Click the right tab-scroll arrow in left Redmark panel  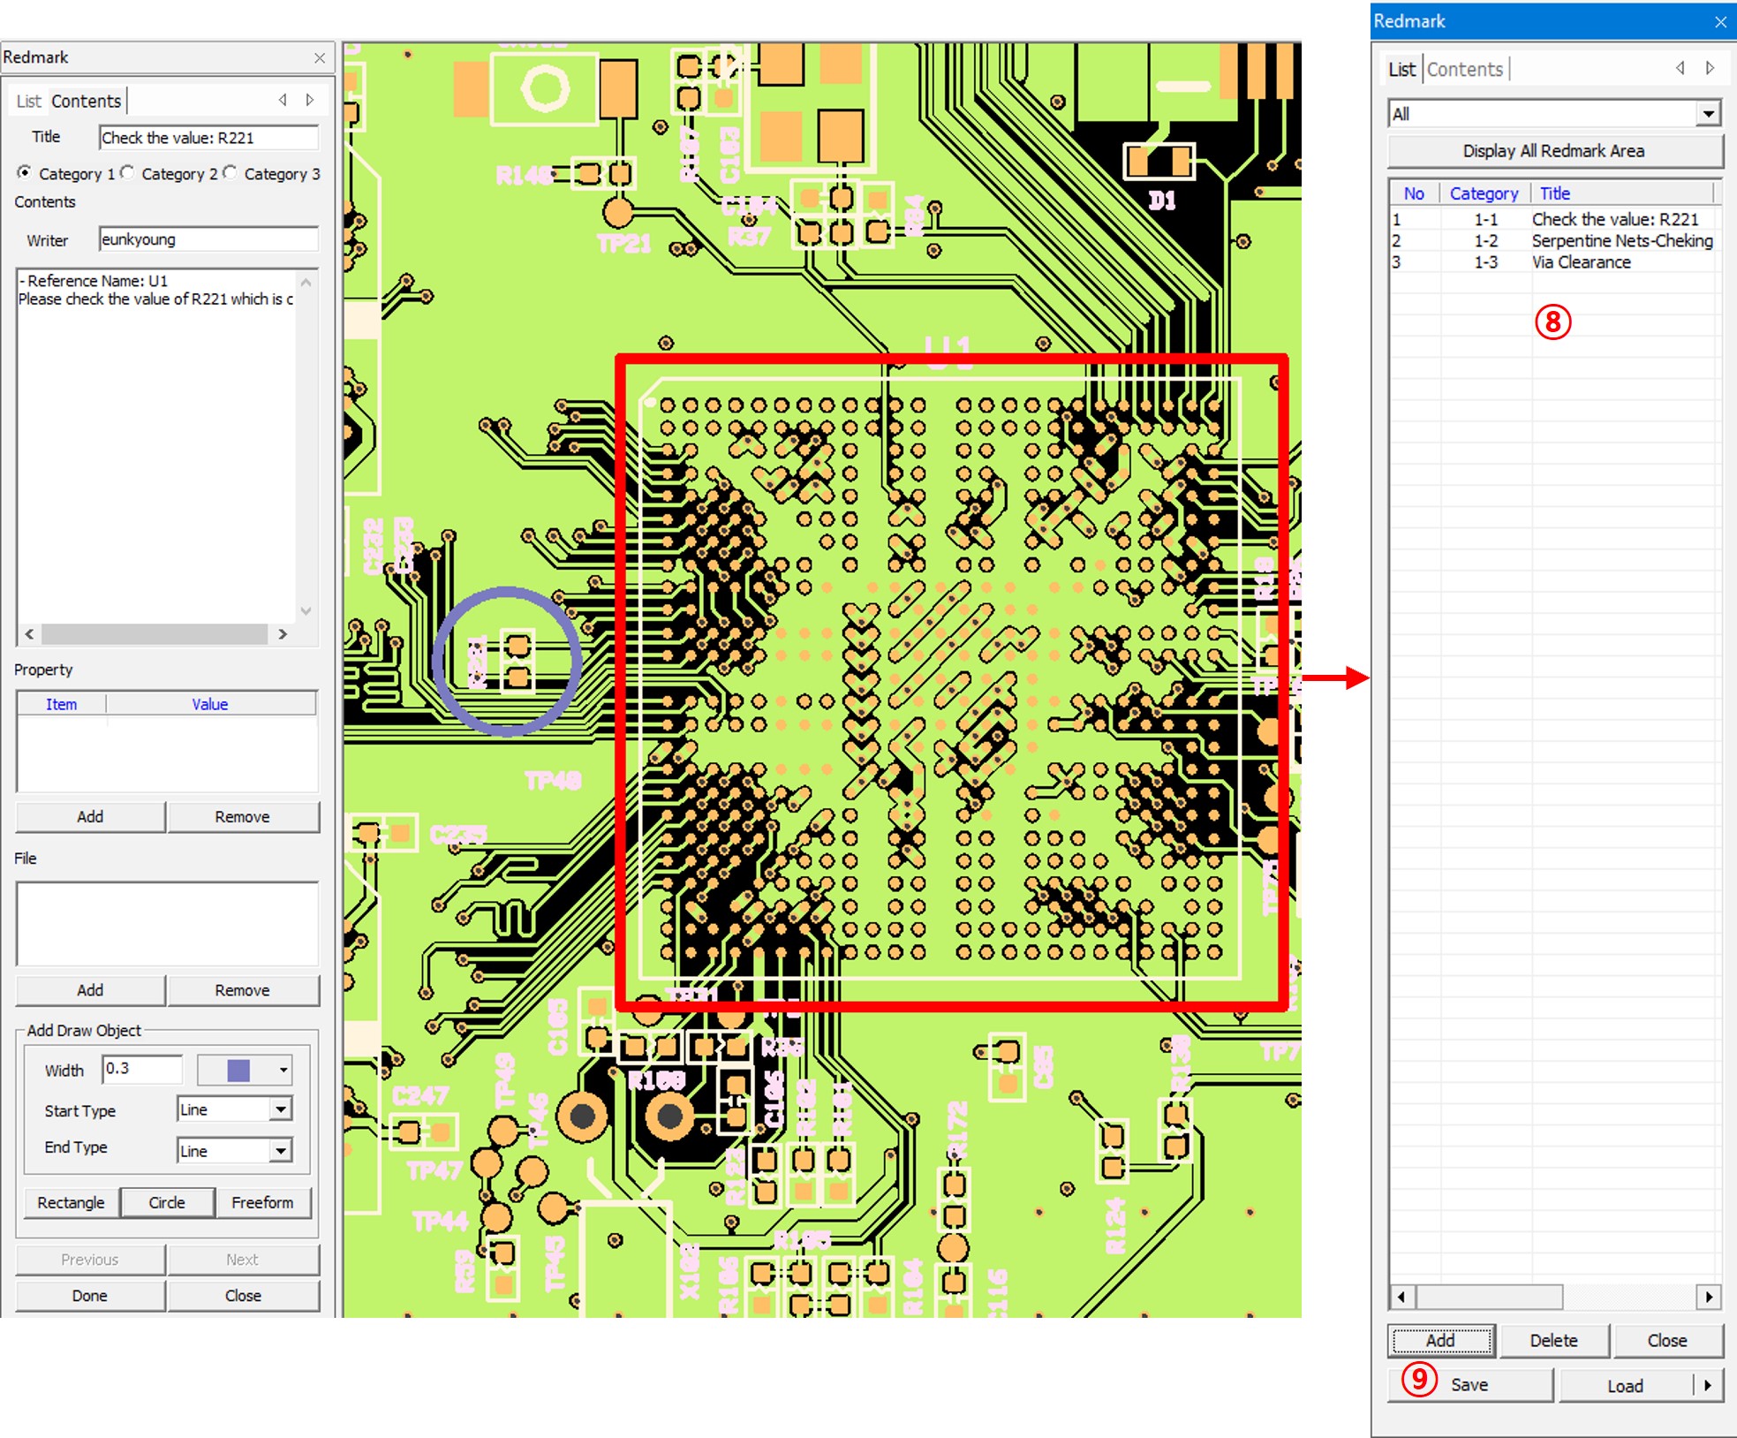[310, 100]
